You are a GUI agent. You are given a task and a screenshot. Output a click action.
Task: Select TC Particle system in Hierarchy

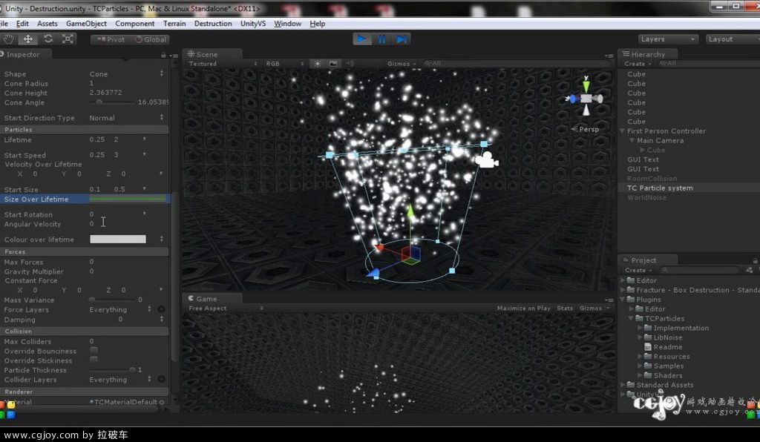pyautogui.click(x=660, y=188)
